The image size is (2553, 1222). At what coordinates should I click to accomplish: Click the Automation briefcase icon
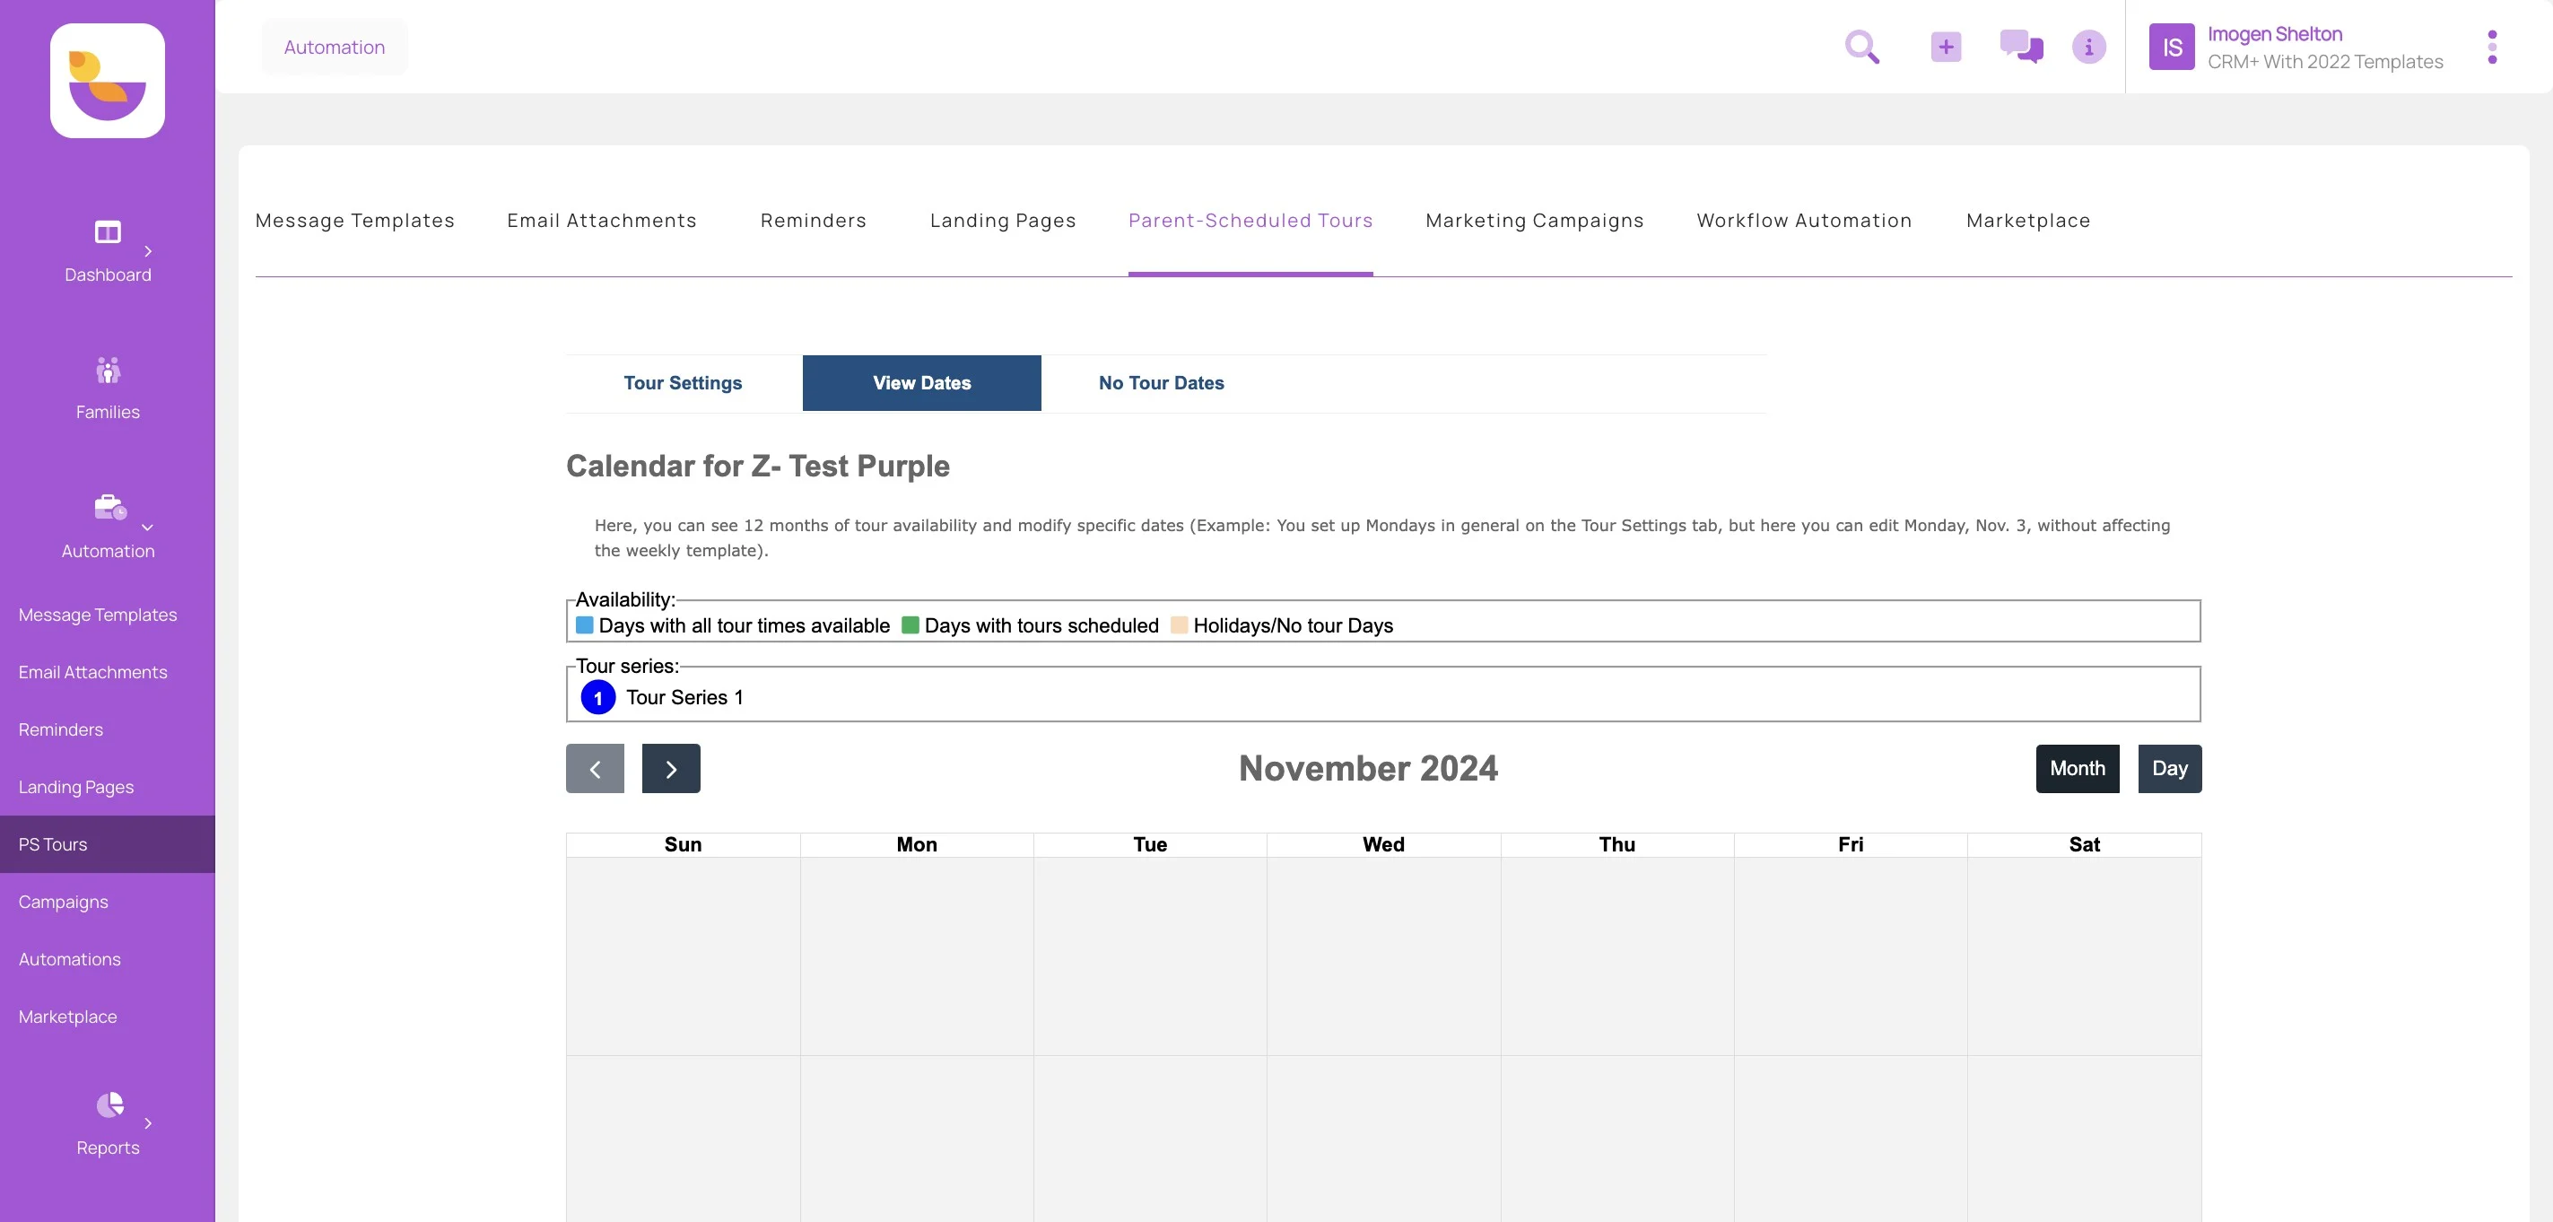pos(109,506)
